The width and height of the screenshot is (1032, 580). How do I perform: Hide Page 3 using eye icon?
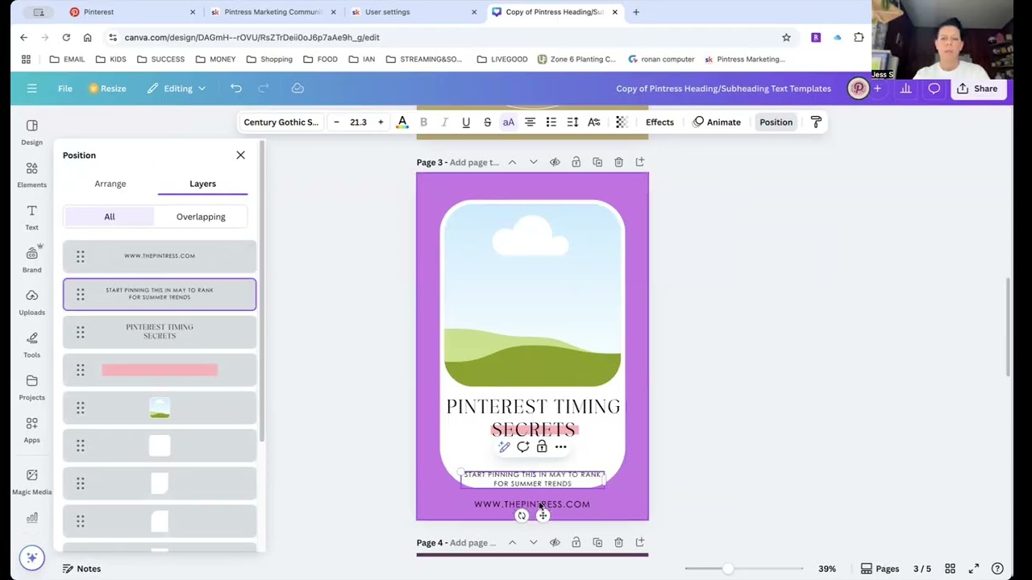coord(555,163)
